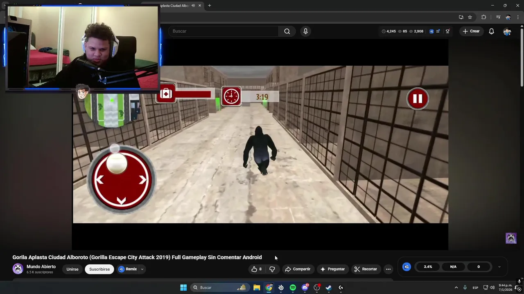Open more actions ellipsis beside Recortar
524x294 pixels.
coord(388,269)
